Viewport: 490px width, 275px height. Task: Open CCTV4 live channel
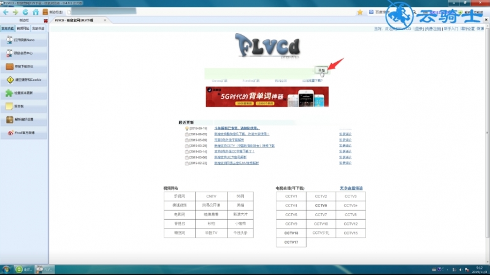pos(291,206)
